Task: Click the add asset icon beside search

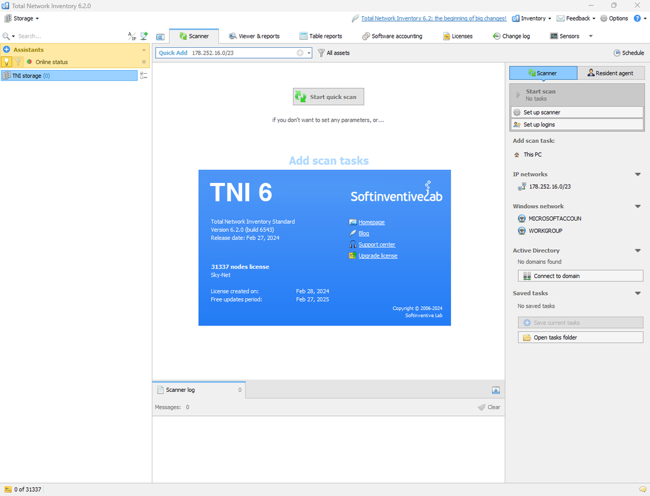Action: tap(144, 36)
